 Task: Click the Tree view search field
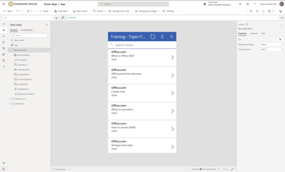[x=29, y=36]
